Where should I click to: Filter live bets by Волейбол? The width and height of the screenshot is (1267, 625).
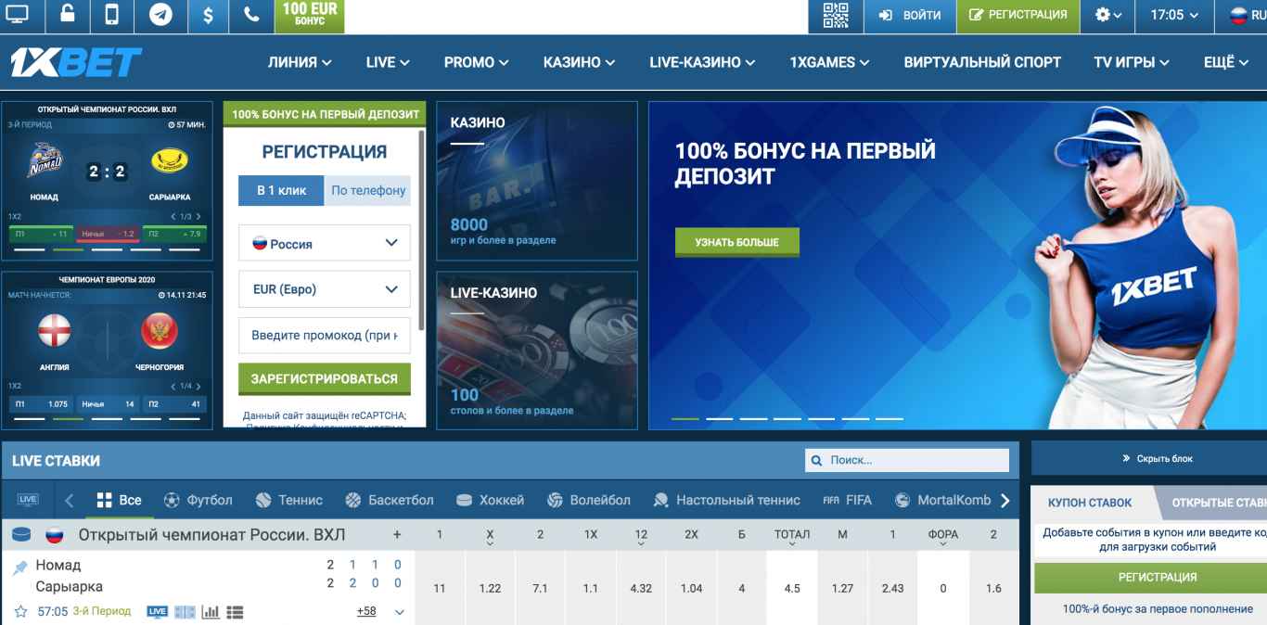click(589, 500)
